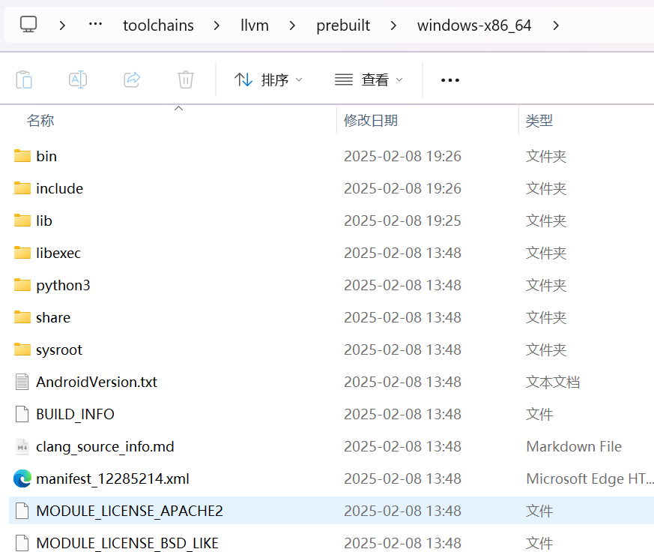Image resolution: width=654 pixels, height=552 pixels.
Task: Toggle sort order on the 名称 column
Action: tap(40, 120)
